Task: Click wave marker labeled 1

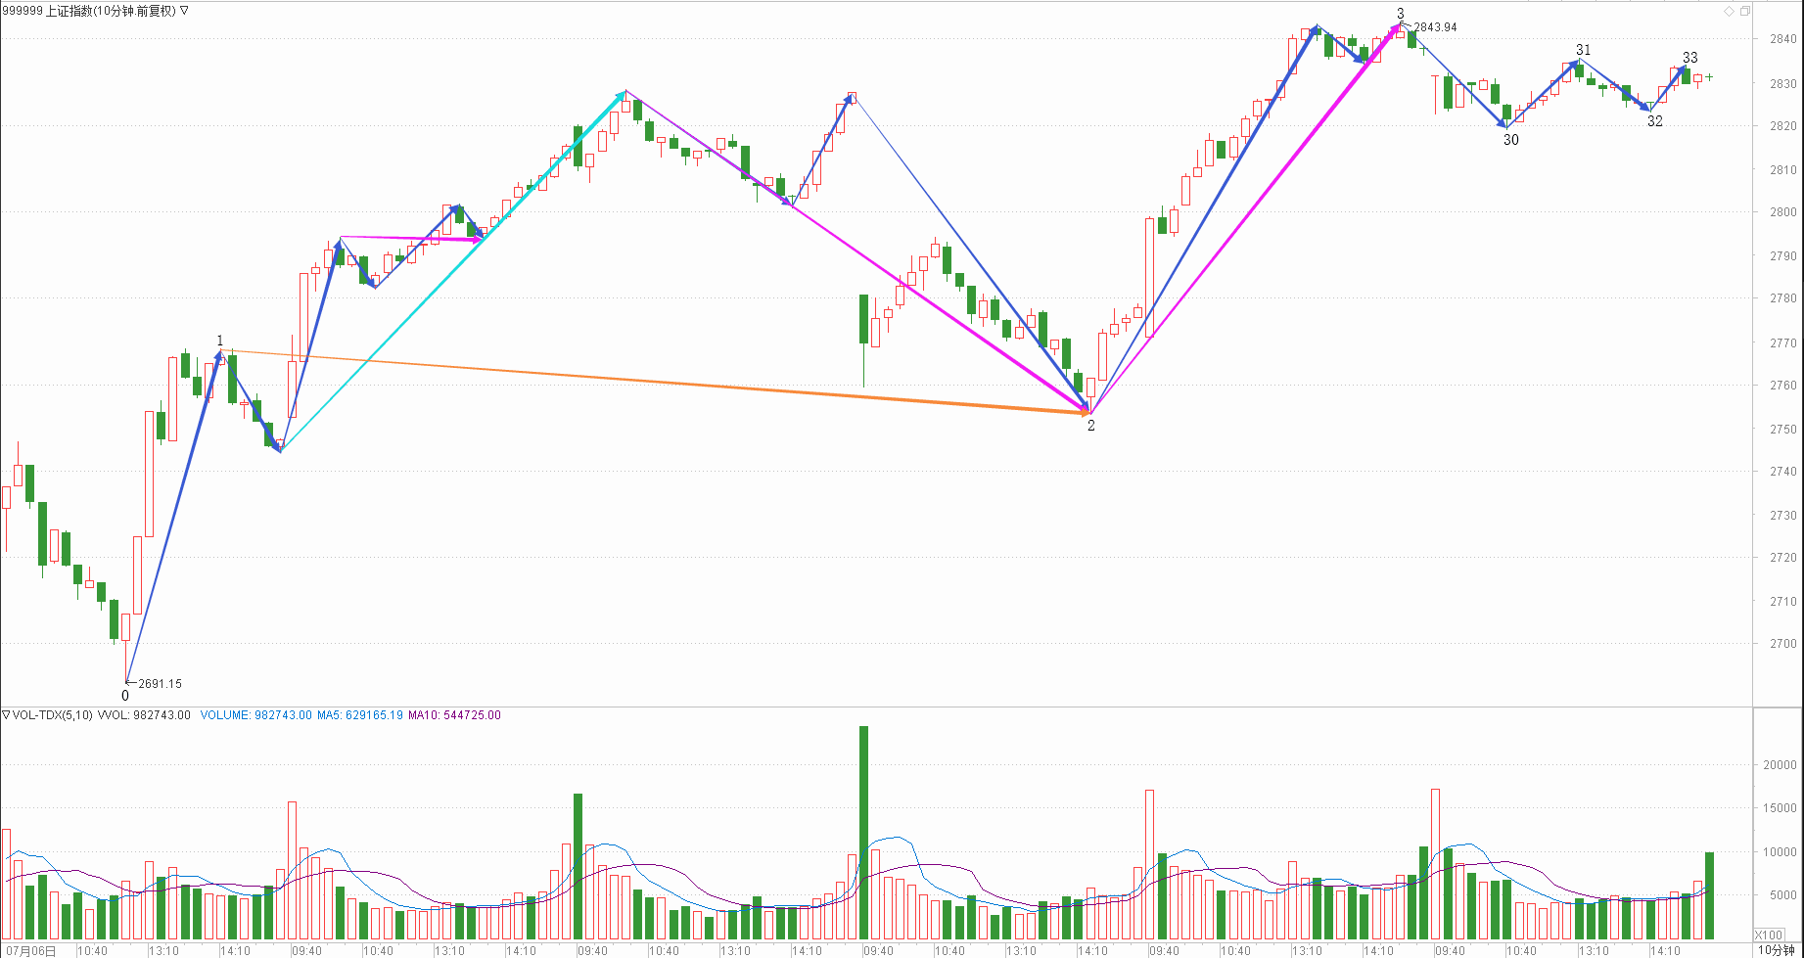Action: 219,342
